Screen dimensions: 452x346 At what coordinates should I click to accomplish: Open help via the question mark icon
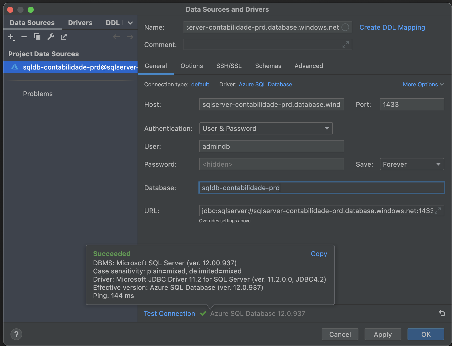point(16,334)
